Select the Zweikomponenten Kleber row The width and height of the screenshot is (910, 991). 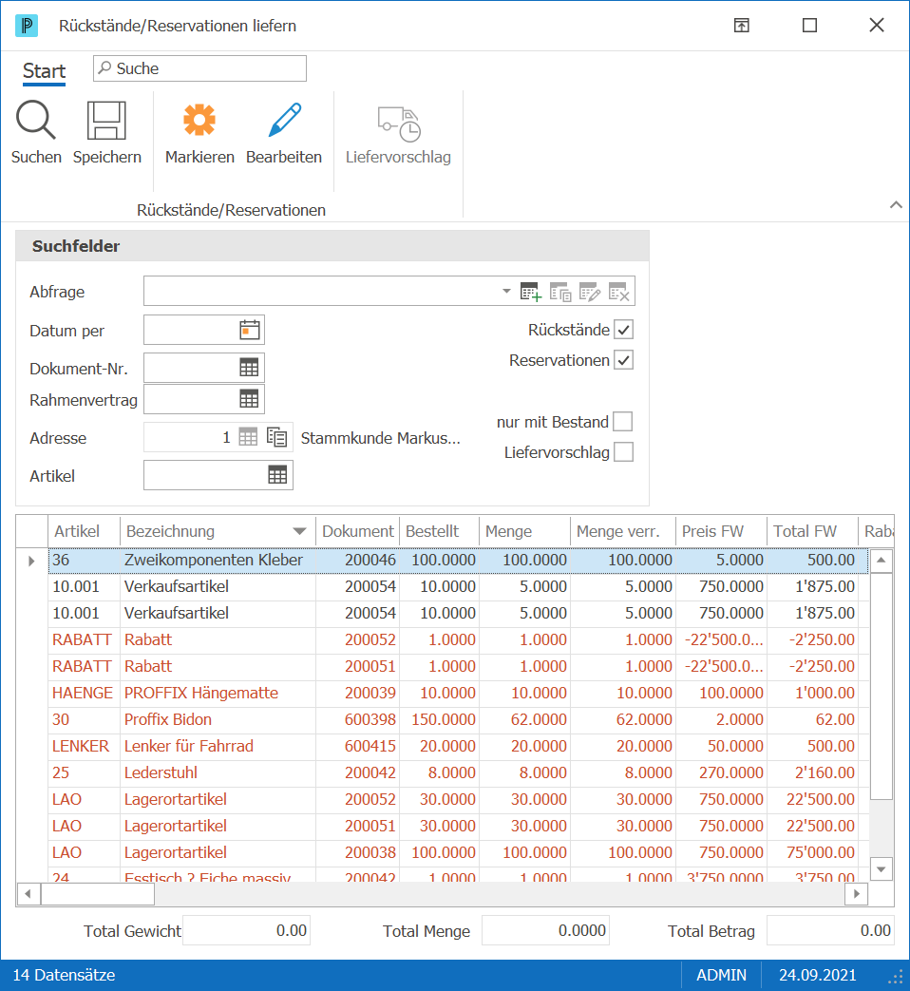[x=458, y=561]
